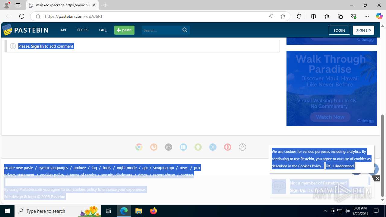Open the Windows app icon in footer
Image resolution: width=386 pixels, height=217 pixels.
pos(183,147)
